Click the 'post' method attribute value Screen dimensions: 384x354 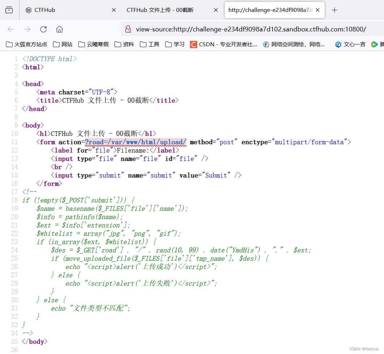pos(227,142)
